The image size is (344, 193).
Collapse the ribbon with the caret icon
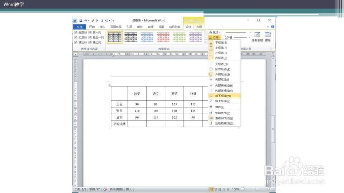pos(268,26)
